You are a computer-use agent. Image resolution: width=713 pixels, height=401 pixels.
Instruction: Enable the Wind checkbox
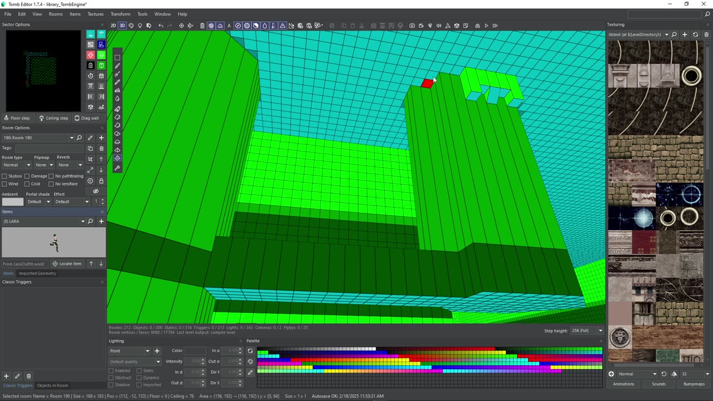point(4,184)
